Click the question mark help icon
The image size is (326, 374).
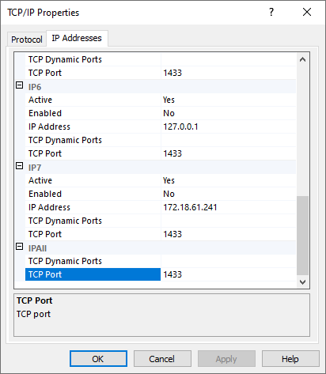click(x=271, y=12)
